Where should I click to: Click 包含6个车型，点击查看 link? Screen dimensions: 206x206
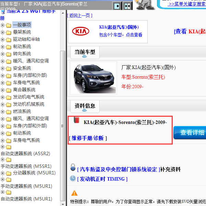(121, 35)
